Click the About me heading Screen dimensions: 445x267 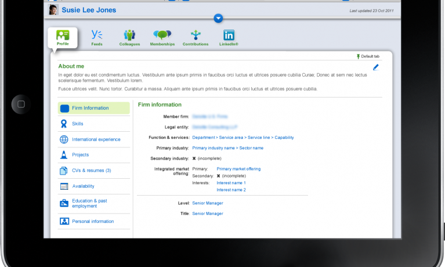(x=71, y=66)
